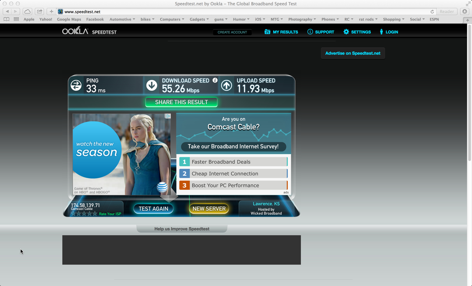Open the ESPN bookmark

click(x=434, y=19)
